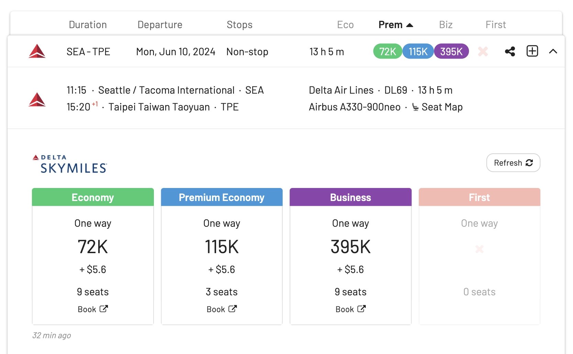
Task: Click the 3 seats text
Action: (222, 292)
